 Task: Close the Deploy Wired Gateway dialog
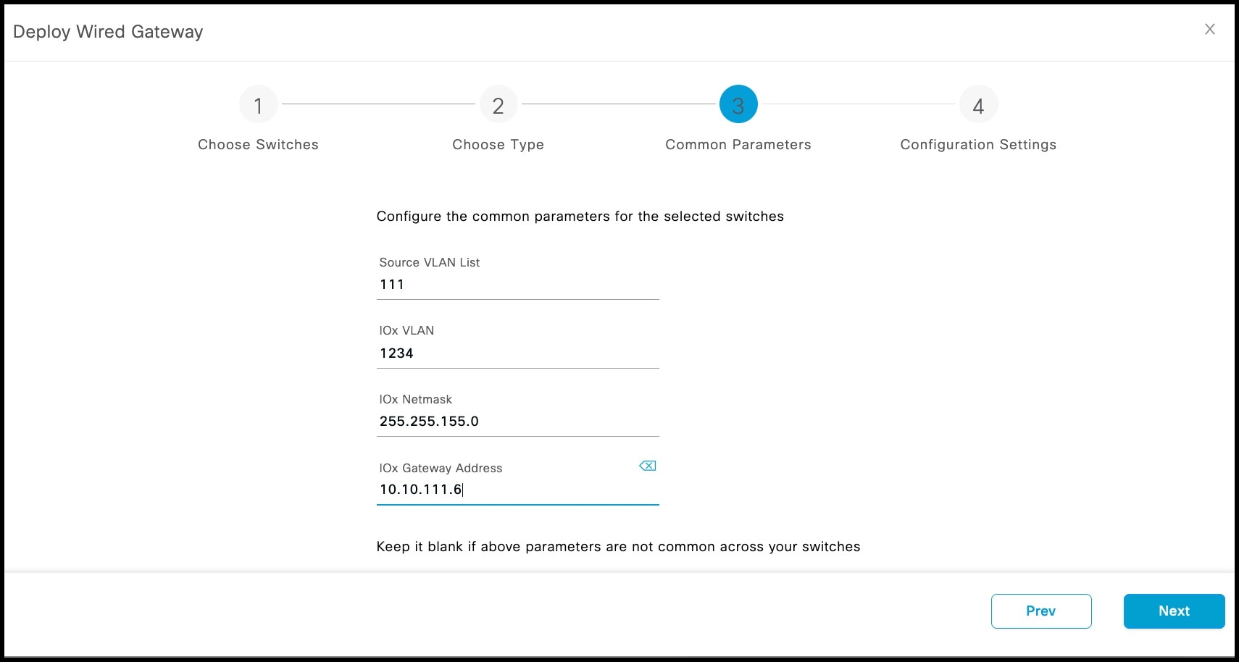point(1210,29)
